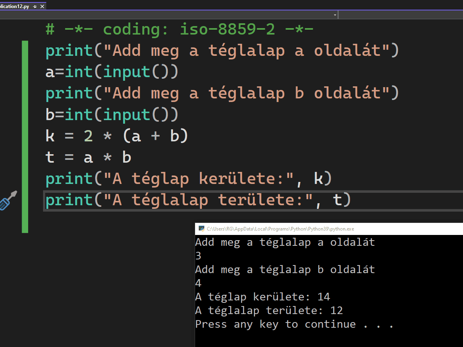The width and height of the screenshot is (463, 347).
Task: Expand the left navigation bar dropdown arrow
Action: coord(335,15)
